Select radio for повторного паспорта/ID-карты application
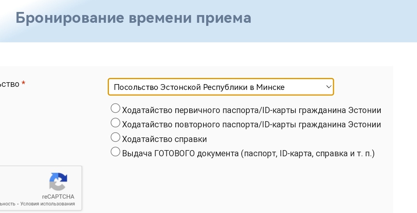Image resolution: width=417 pixels, height=213 pixels. click(x=115, y=123)
